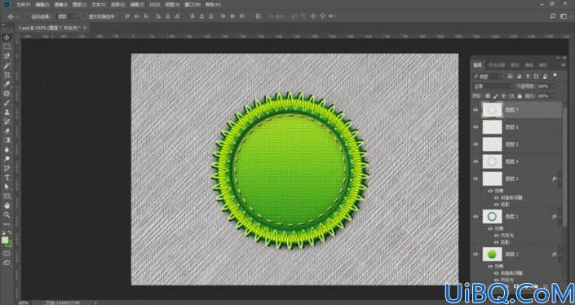
Task: Swap foreground and background colors
Action: [x=11, y=232]
